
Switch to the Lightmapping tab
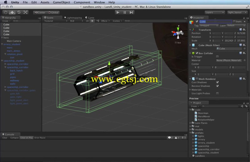click(x=73, y=18)
